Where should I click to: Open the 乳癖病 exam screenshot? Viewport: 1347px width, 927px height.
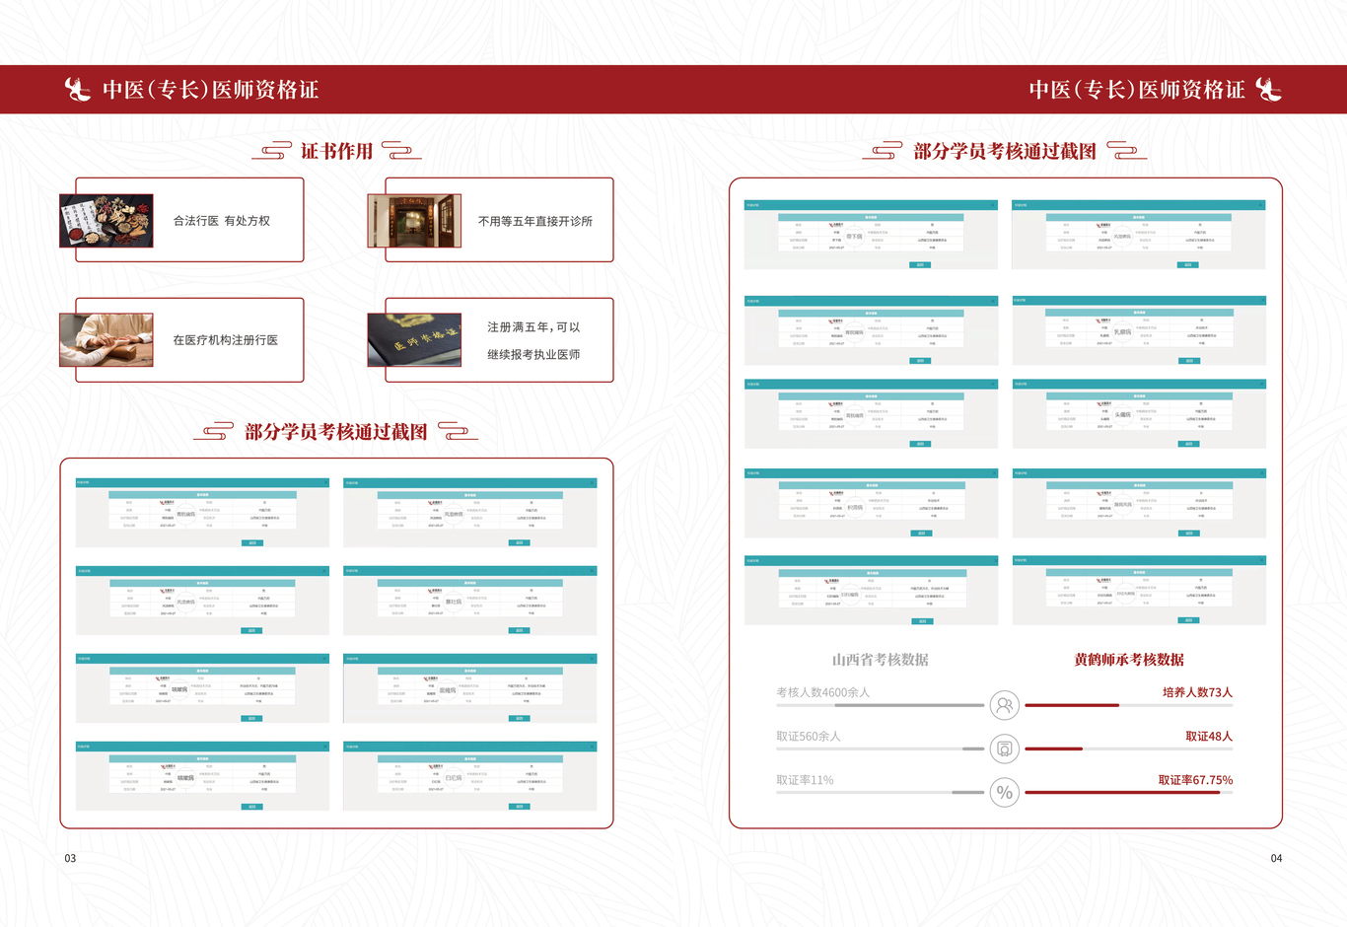pyautogui.click(x=1139, y=330)
